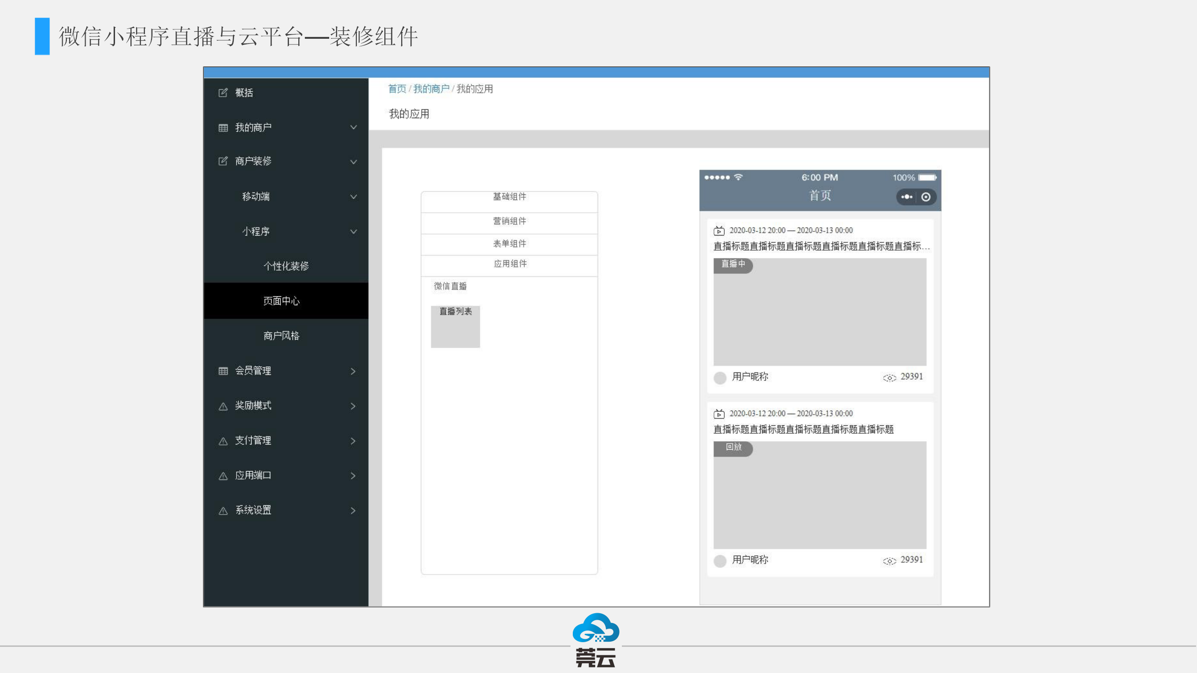This screenshot has height=673, width=1197.
Task: Click the second card's date range text
Action: click(x=791, y=414)
